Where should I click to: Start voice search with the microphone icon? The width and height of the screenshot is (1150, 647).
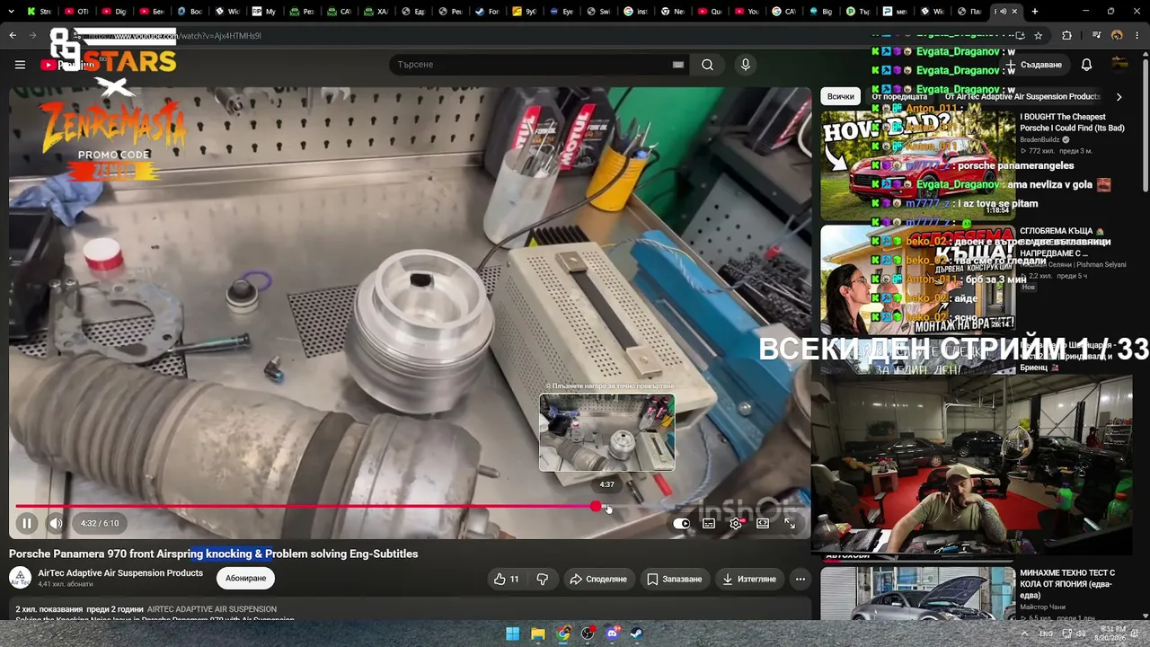click(745, 65)
